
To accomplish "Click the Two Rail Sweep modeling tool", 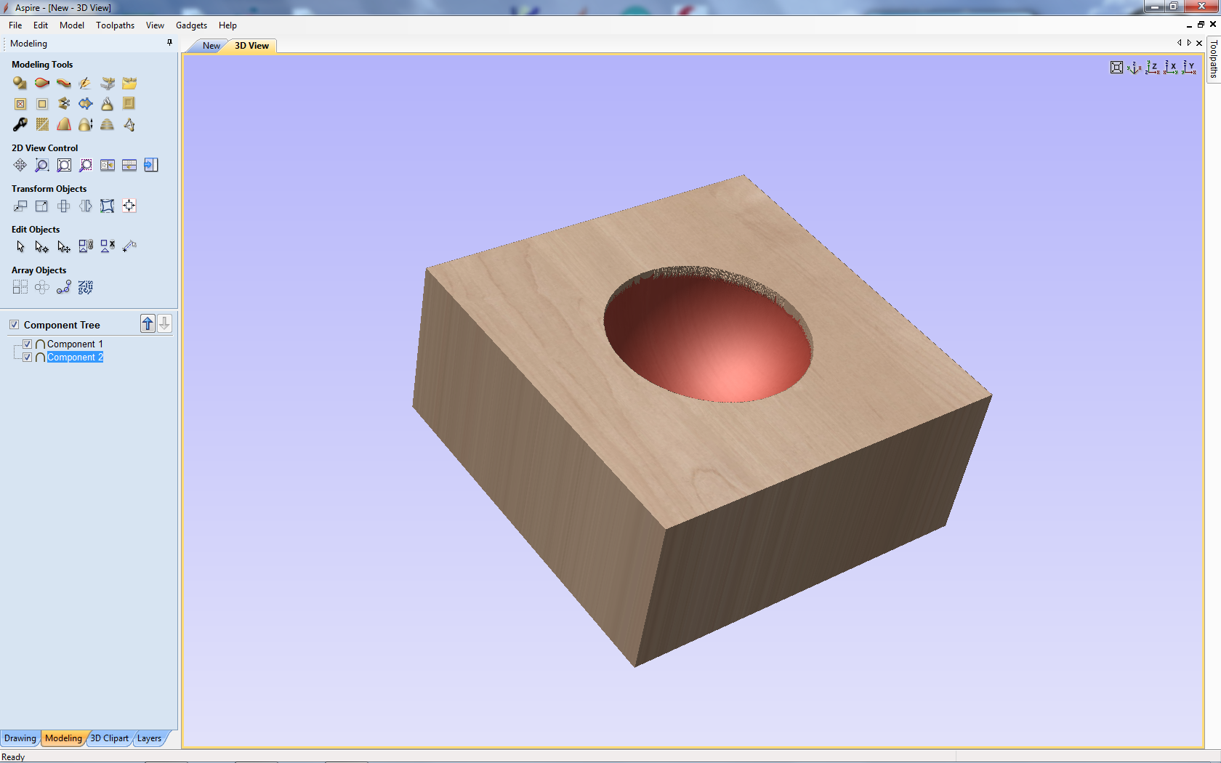I will click(x=64, y=84).
